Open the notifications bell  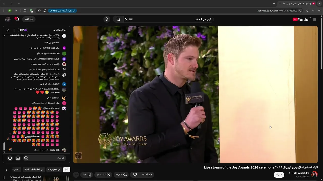point(17,19)
